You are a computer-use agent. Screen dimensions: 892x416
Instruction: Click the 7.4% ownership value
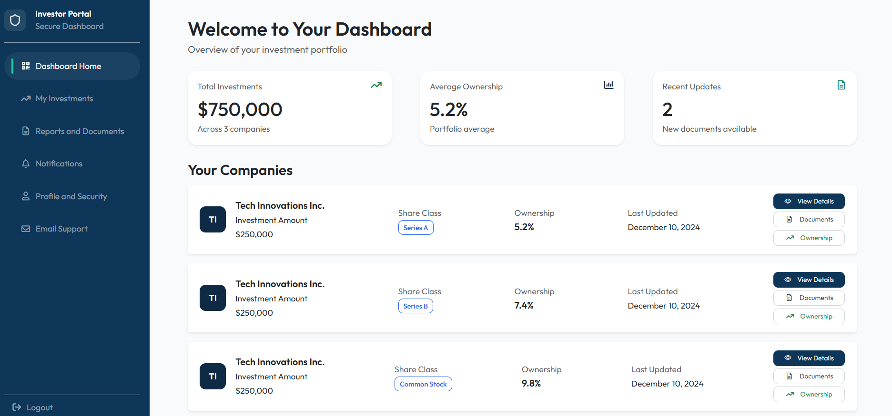[x=524, y=306]
